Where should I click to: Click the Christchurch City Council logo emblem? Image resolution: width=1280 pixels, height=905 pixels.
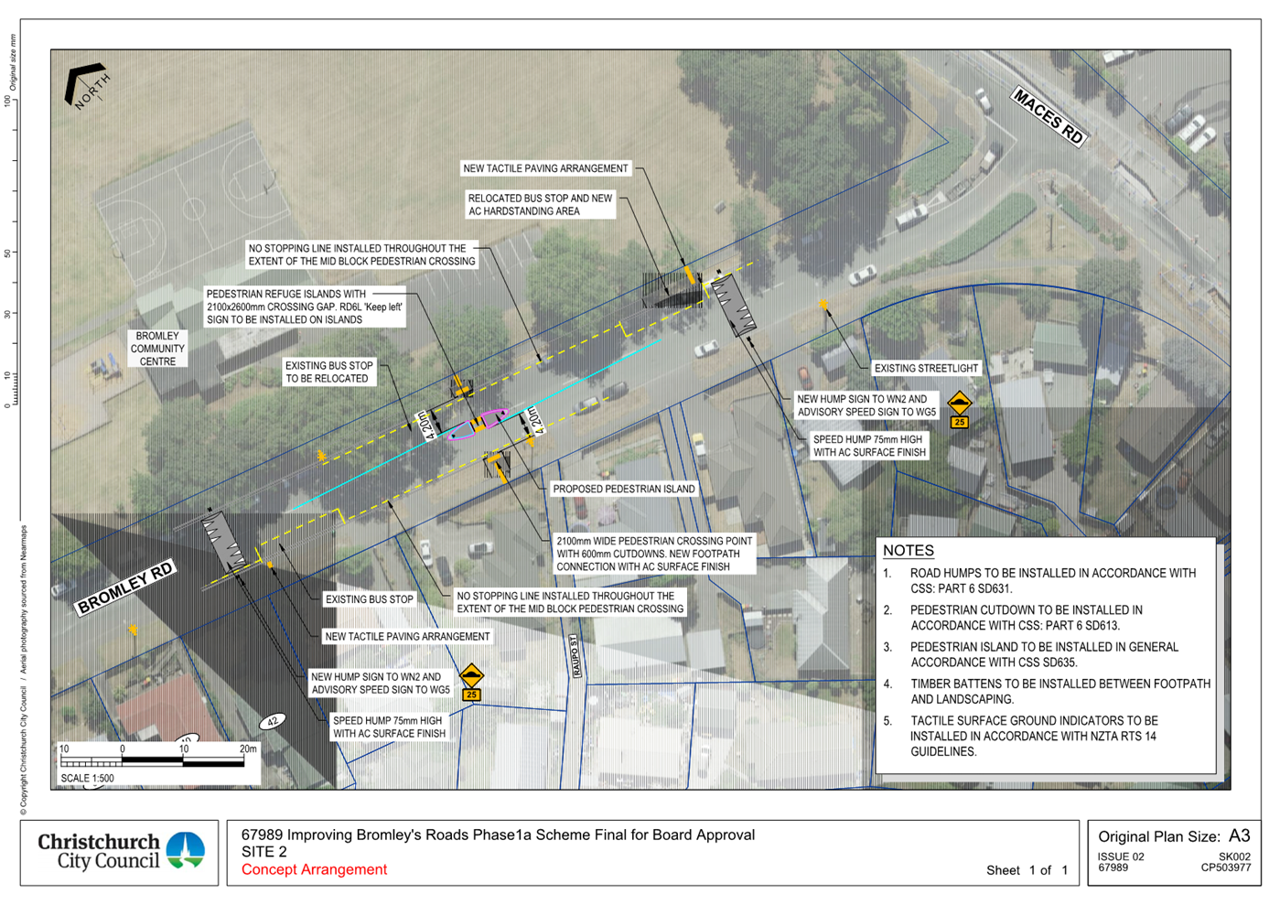187,850
